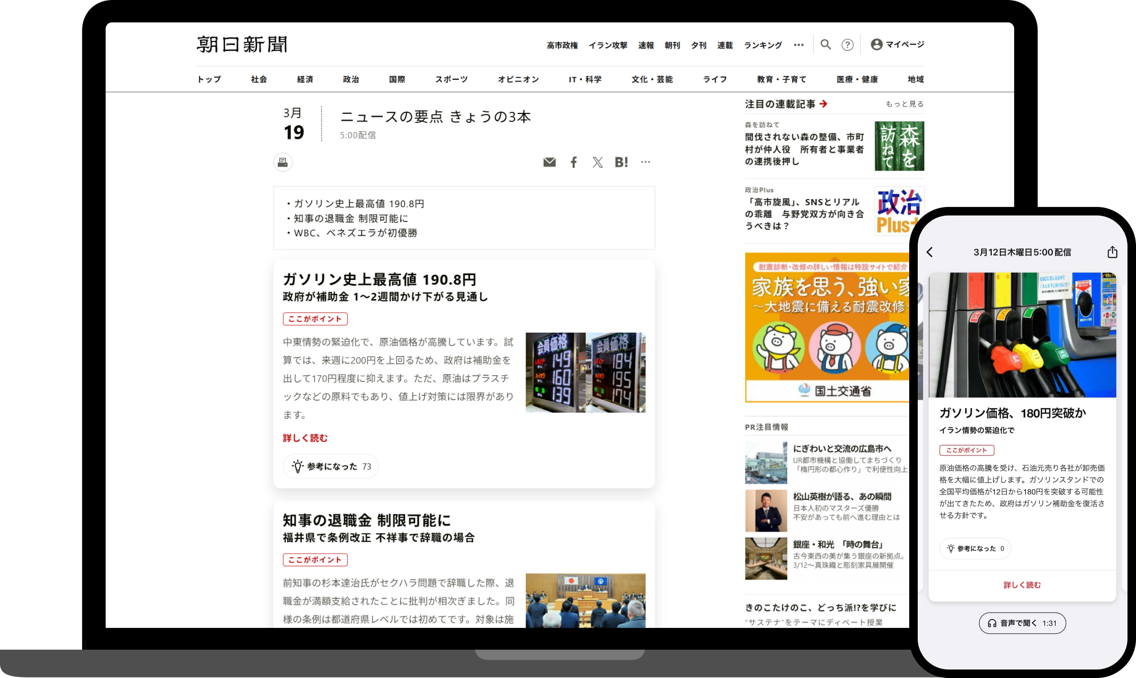Click ここがポイント tag on gasoline article
1136x678 pixels.
click(315, 319)
